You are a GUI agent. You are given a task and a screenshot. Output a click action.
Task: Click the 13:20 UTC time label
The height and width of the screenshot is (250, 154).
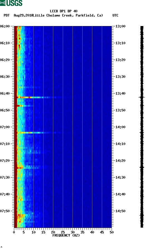[x=120, y=60]
